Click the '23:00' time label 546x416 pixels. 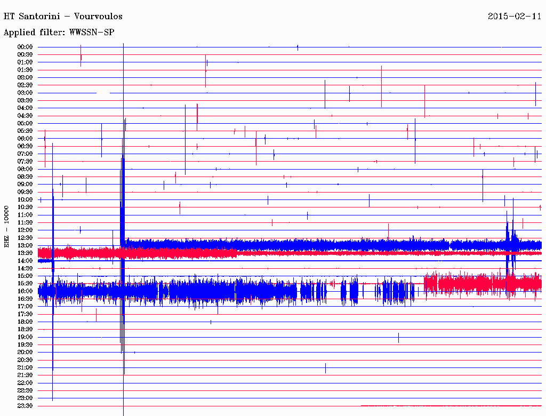click(x=25, y=398)
